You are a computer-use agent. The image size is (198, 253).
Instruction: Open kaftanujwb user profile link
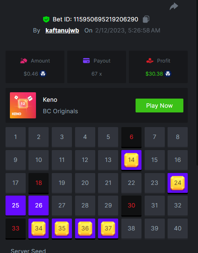(62, 30)
